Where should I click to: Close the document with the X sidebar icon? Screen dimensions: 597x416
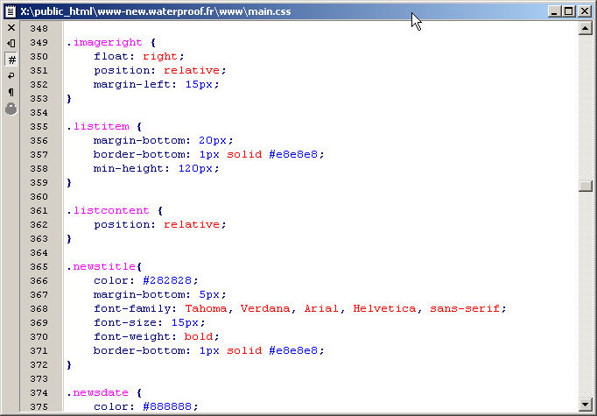[x=11, y=27]
